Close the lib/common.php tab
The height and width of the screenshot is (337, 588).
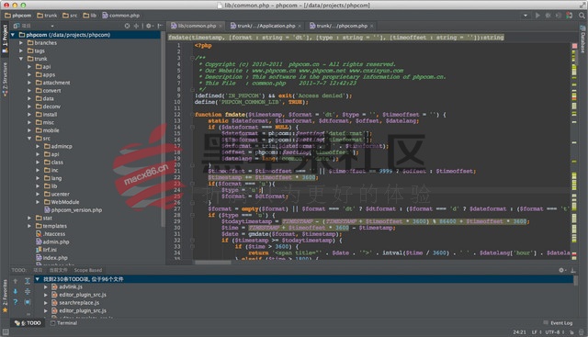pyautogui.click(x=220, y=26)
